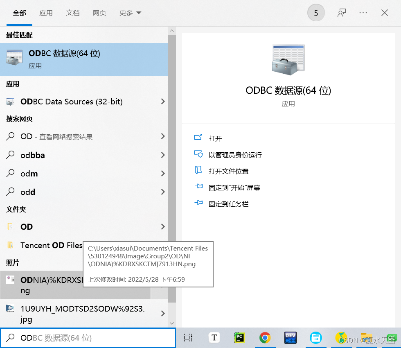
Task: Pin with 固定到"开始"屏幕
Action: (x=234, y=188)
